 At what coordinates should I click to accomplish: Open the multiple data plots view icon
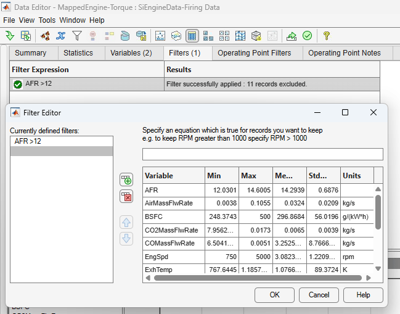click(x=208, y=36)
